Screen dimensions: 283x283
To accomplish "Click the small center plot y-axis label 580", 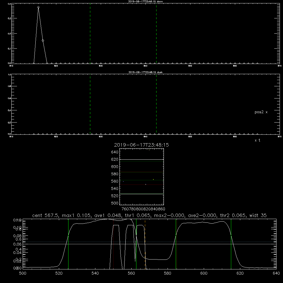I will 115,174.
